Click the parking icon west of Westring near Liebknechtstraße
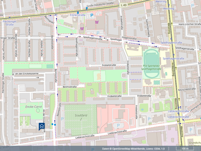Image resolution: width=201 pixels, height=151 pixels. tap(149, 119)
